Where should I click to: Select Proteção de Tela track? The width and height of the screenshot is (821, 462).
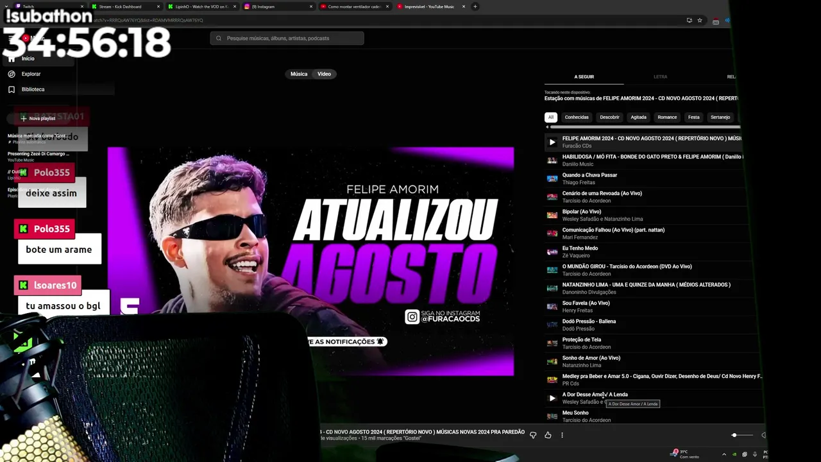581,339
